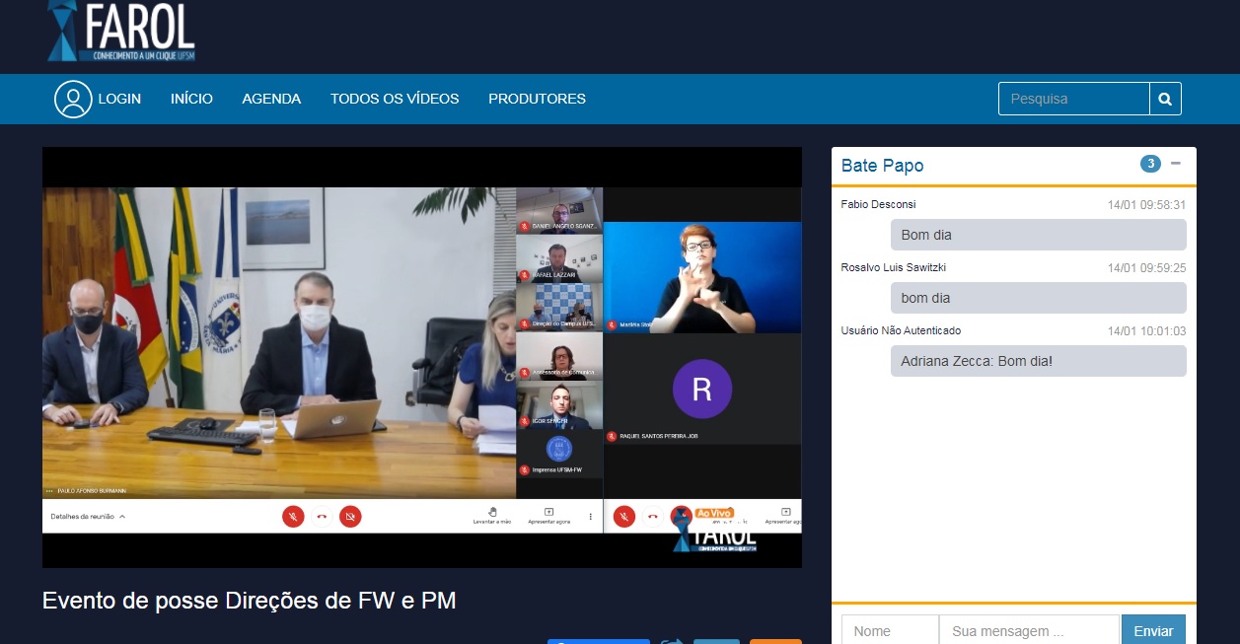Click the user profile login icon
This screenshot has height=644, width=1240.
pos(73,99)
